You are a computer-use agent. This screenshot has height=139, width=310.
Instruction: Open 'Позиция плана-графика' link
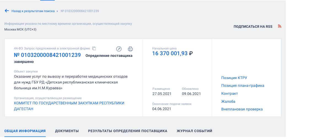point(242,85)
